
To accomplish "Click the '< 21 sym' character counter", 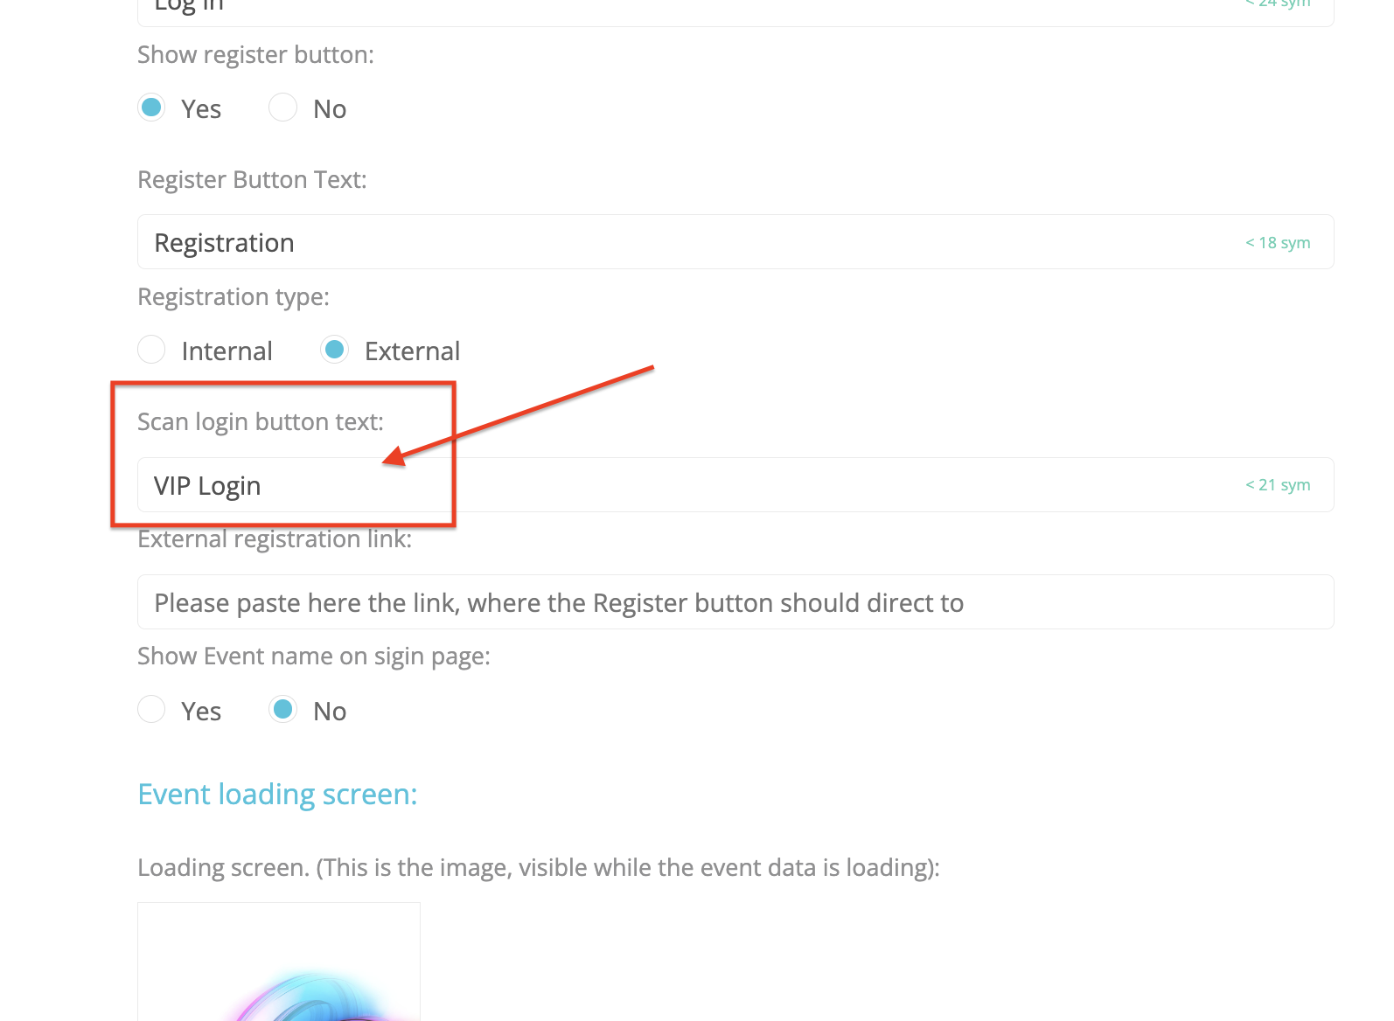I will [x=1278, y=485].
